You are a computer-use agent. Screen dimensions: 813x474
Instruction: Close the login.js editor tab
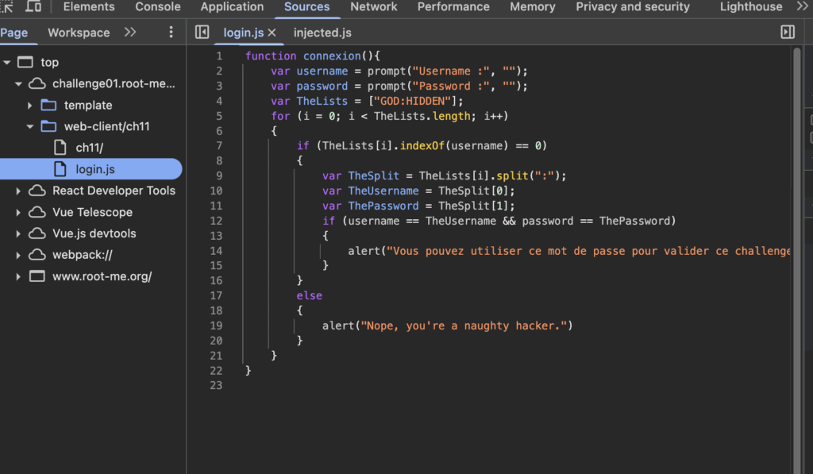272,33
